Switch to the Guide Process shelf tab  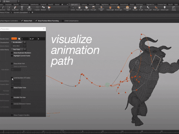(25, 4)
